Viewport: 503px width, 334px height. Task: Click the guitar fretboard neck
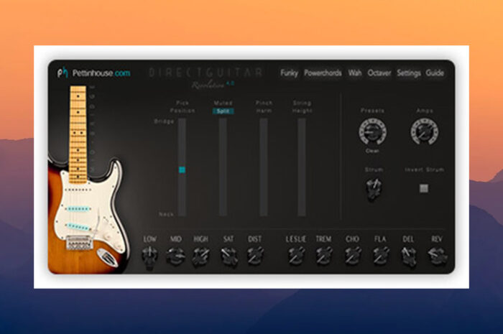coord(78,134)
